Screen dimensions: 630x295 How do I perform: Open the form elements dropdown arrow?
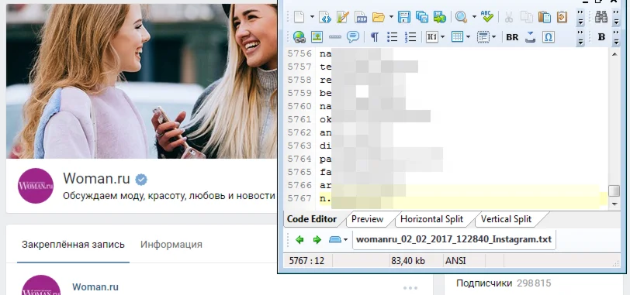[493, 37]
